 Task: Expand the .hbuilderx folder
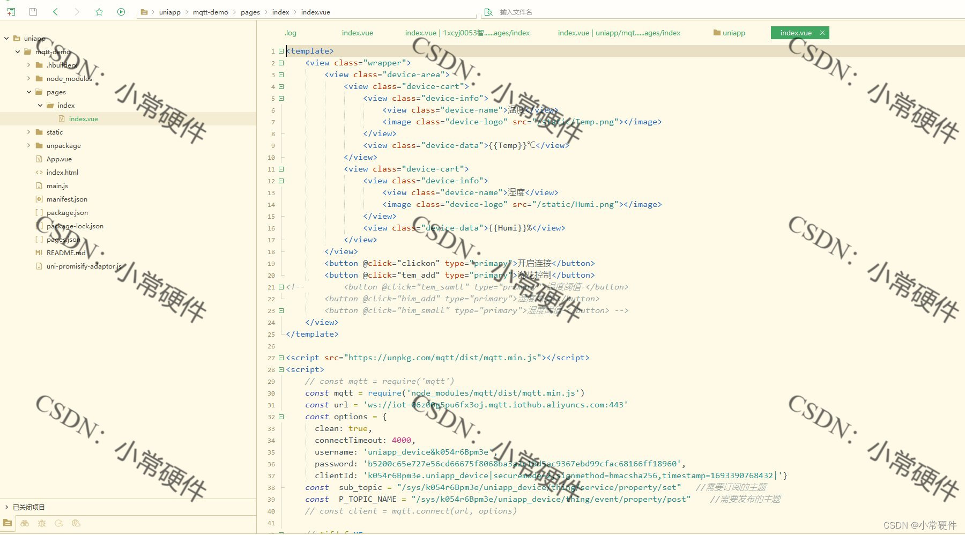tap(29, 65)
